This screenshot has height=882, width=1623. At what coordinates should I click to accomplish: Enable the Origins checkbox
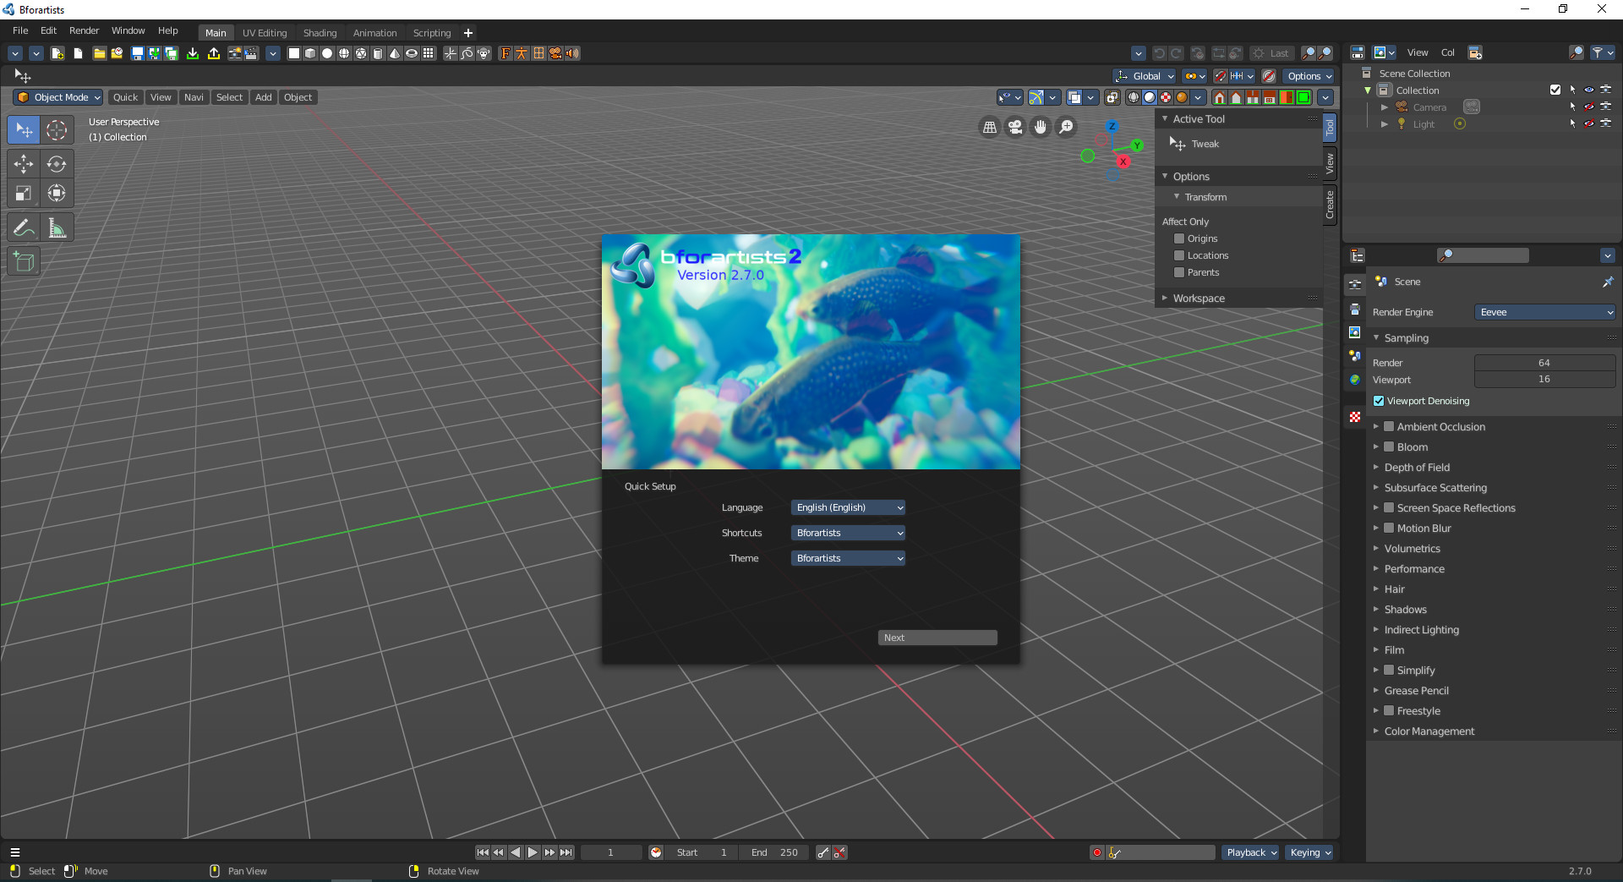pyautogui.click(x=1179, y=238)
